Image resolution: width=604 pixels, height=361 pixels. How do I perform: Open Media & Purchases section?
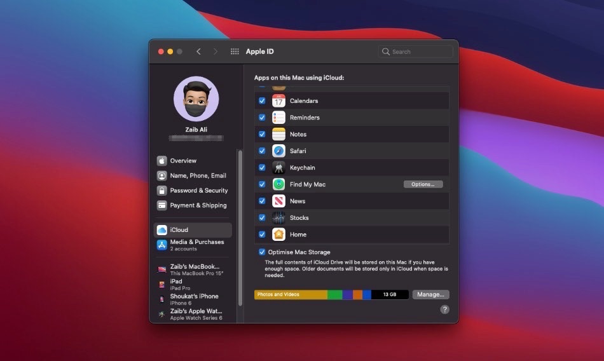(x=193, y=245)
